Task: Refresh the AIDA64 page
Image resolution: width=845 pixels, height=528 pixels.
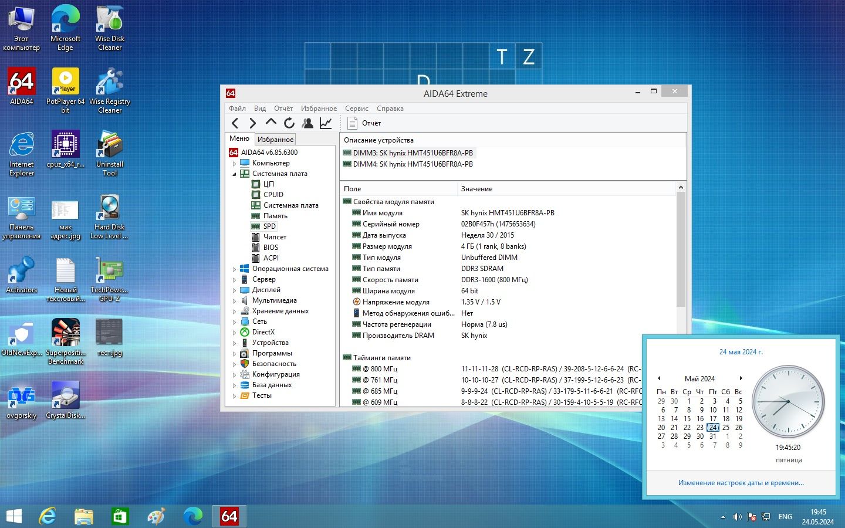Action: 289,123
